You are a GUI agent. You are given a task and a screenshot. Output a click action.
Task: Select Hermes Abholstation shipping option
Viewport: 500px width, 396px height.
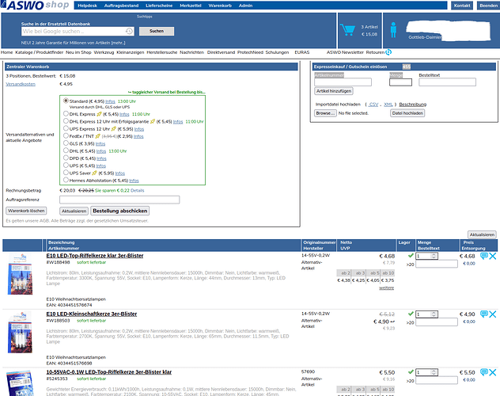tap(66, 180)
